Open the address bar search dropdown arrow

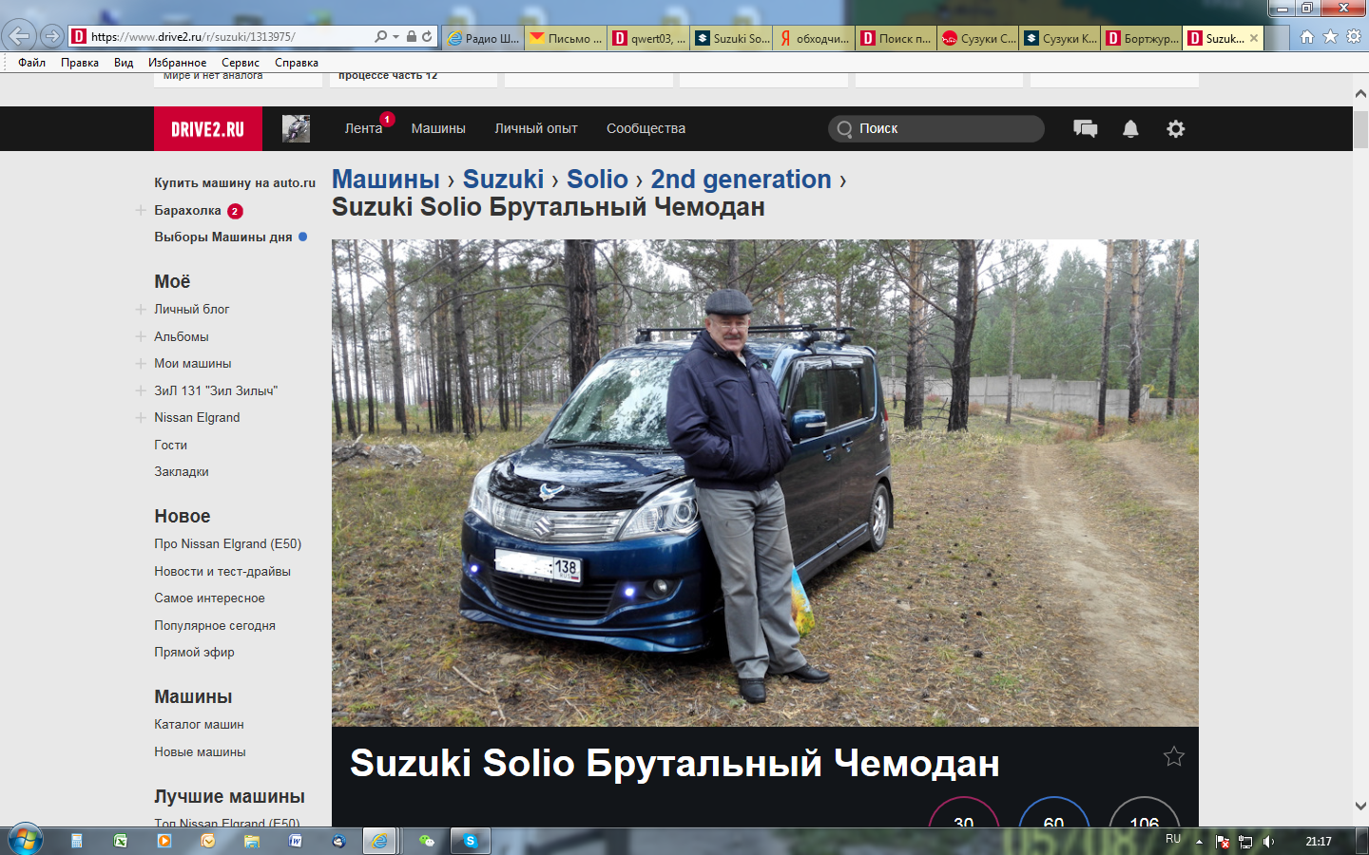click(395, 36)
